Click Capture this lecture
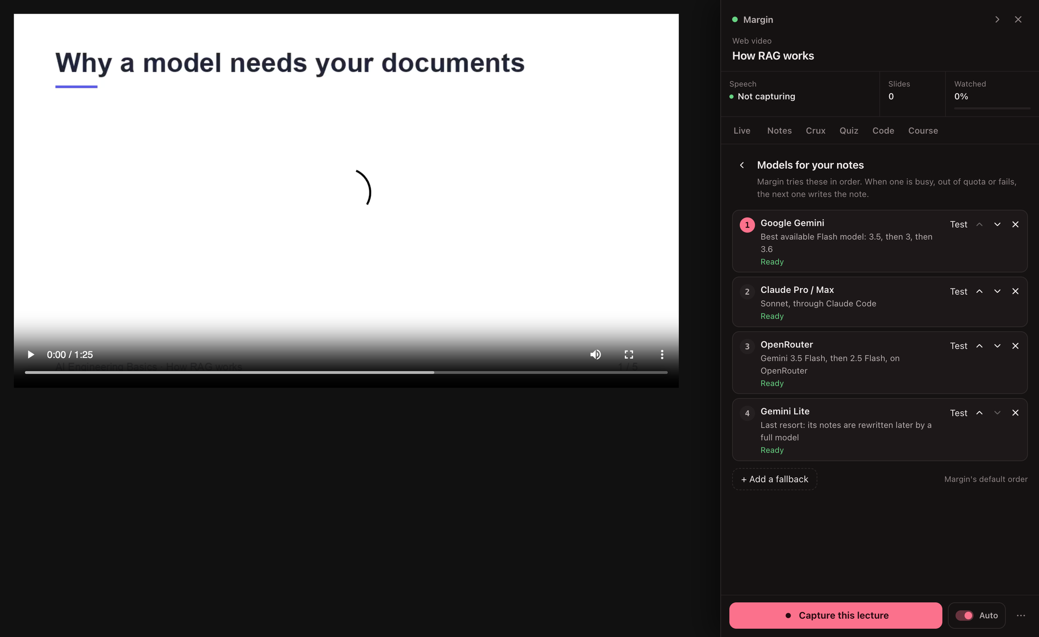 click(835, 615)
